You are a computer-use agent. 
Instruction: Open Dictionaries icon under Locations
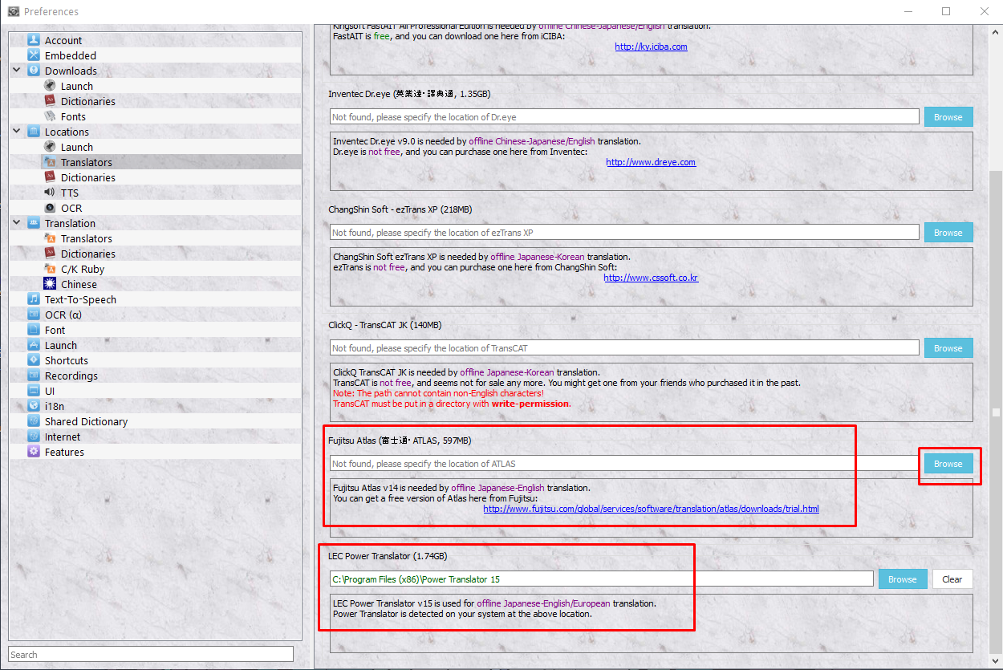(50, 177)
